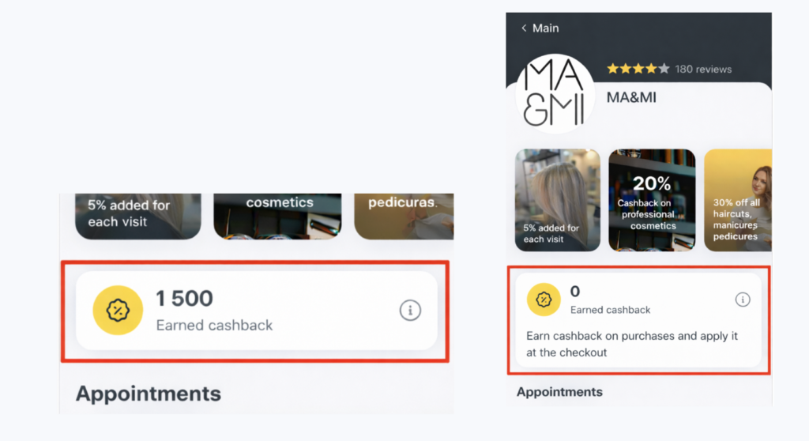This screenshot has width=809, height=441.
Task: Select the small Appointments heading under cashback
Action: coord(559,392)
